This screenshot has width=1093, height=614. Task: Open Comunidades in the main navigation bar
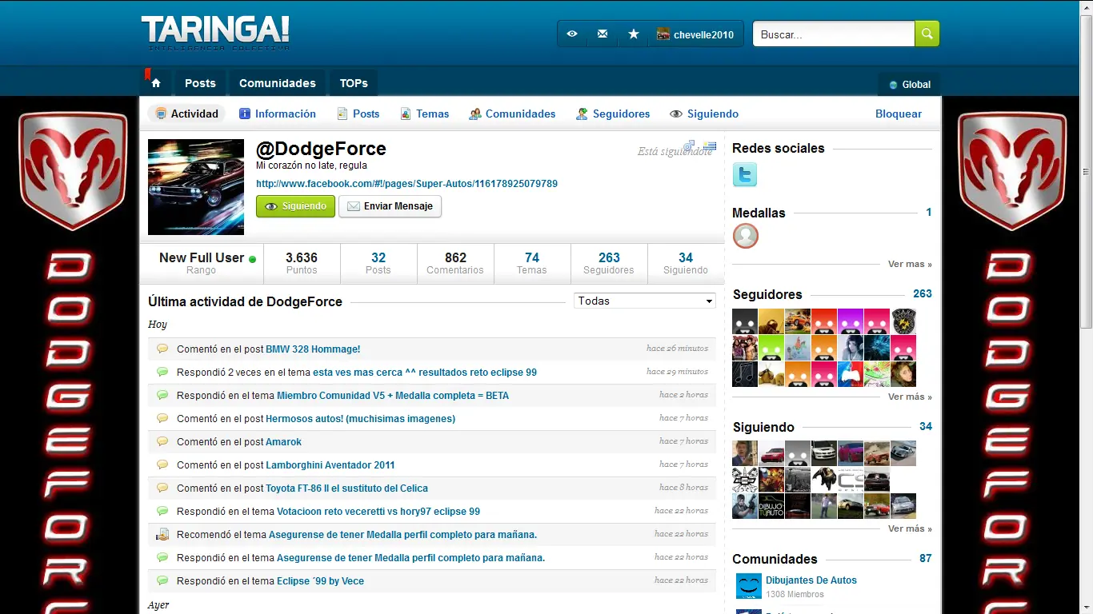[x=278, y=83]
